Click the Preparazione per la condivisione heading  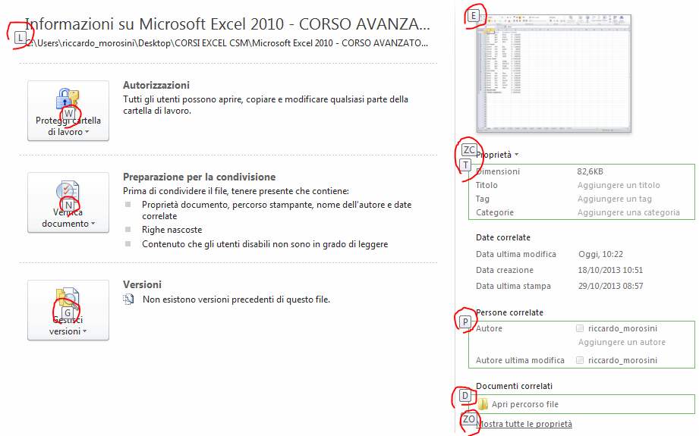200,177
